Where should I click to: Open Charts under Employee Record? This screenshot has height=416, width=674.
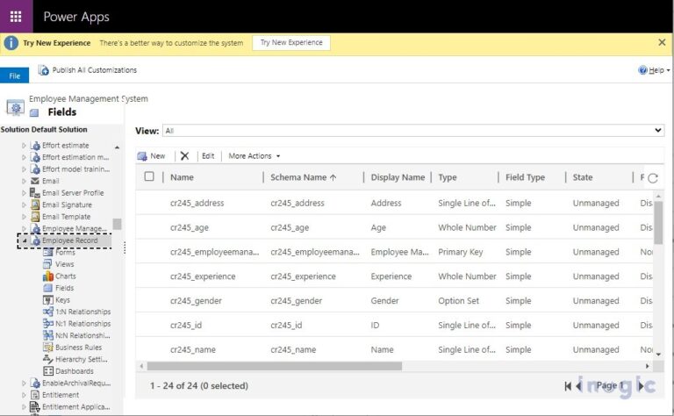point(65,276)
